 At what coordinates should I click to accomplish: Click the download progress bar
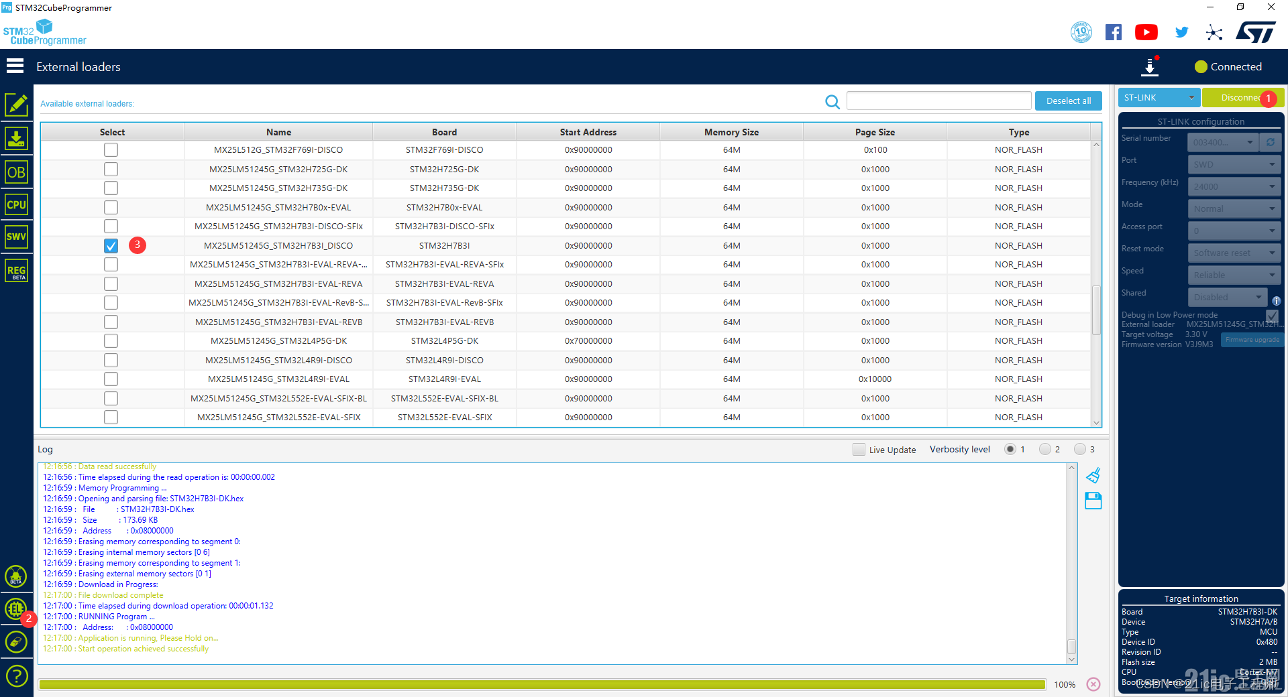point(542,684)
